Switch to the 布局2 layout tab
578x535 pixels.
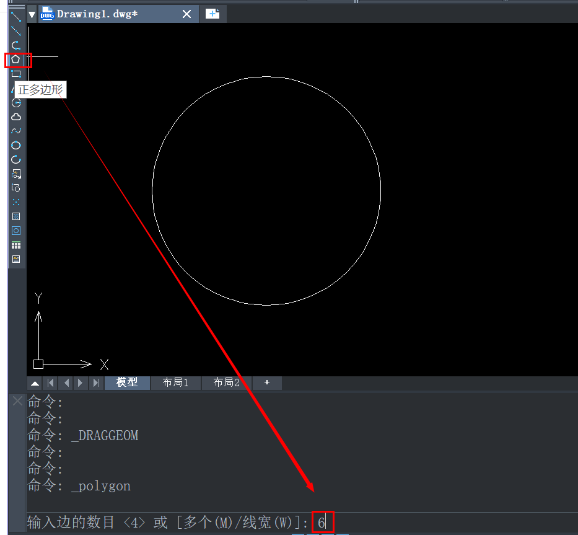click(226, 382)
